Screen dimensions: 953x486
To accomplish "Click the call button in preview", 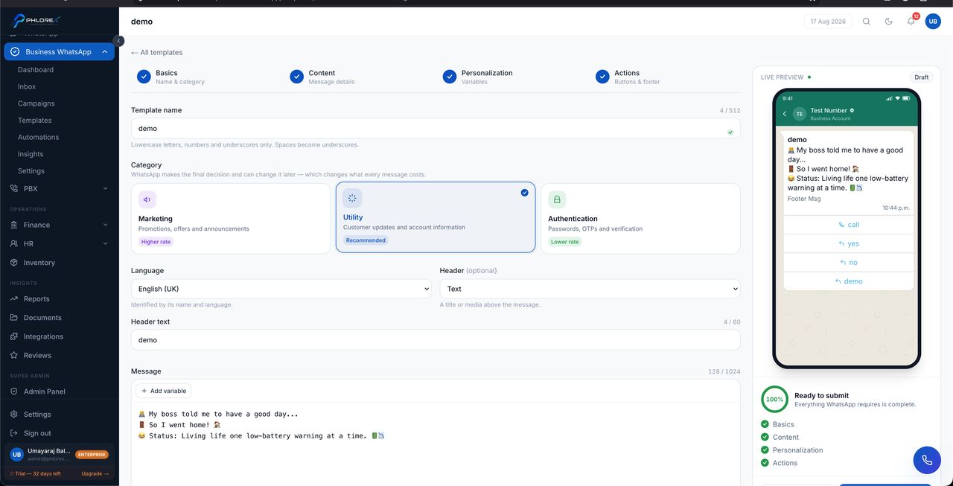I will pyautogui.click(x=849, y=225).
